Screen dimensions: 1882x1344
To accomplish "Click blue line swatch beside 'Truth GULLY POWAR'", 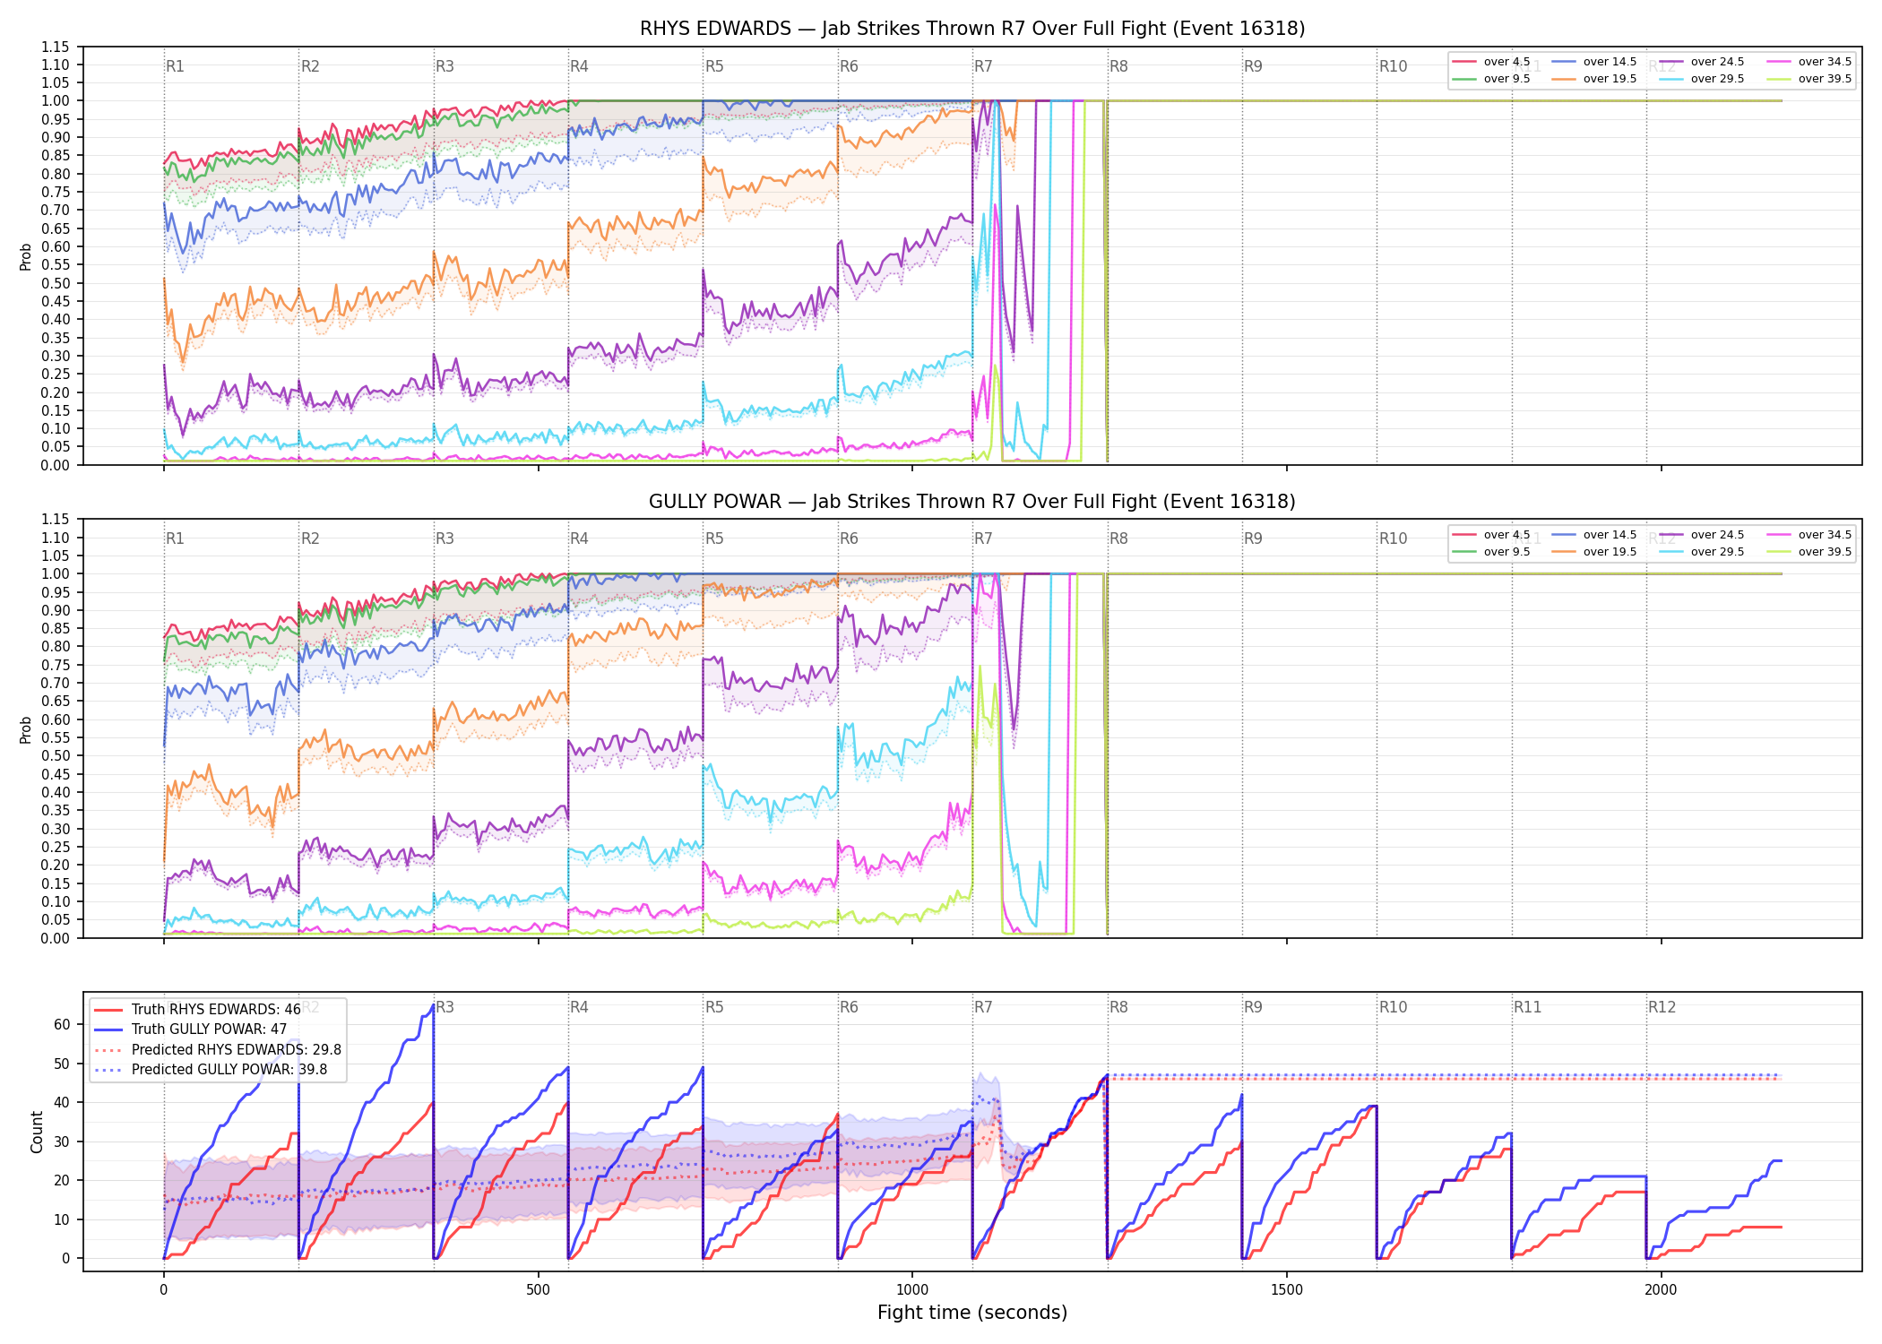I will coord(108,1030).
